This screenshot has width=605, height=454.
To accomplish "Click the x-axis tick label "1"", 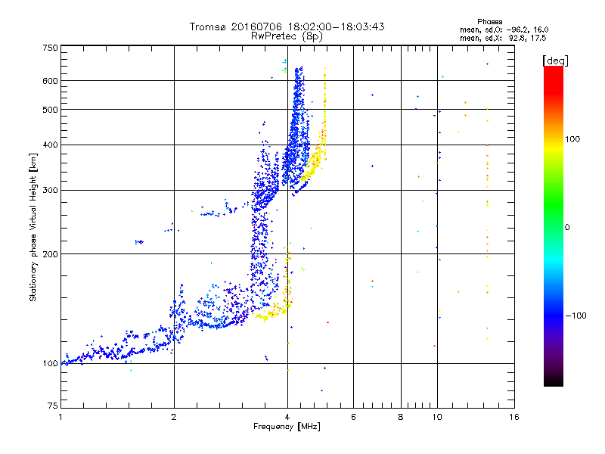I will point(60,417).
